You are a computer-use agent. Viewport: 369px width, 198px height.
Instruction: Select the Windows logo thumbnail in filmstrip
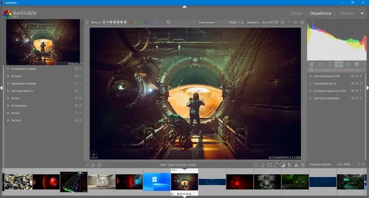pyautogui.click(x=156, y=181)
